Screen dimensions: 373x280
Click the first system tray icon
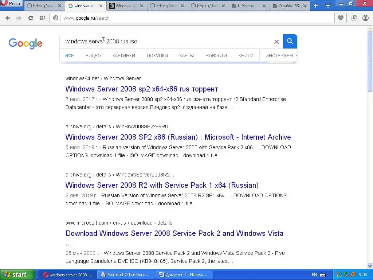(339, 275)
